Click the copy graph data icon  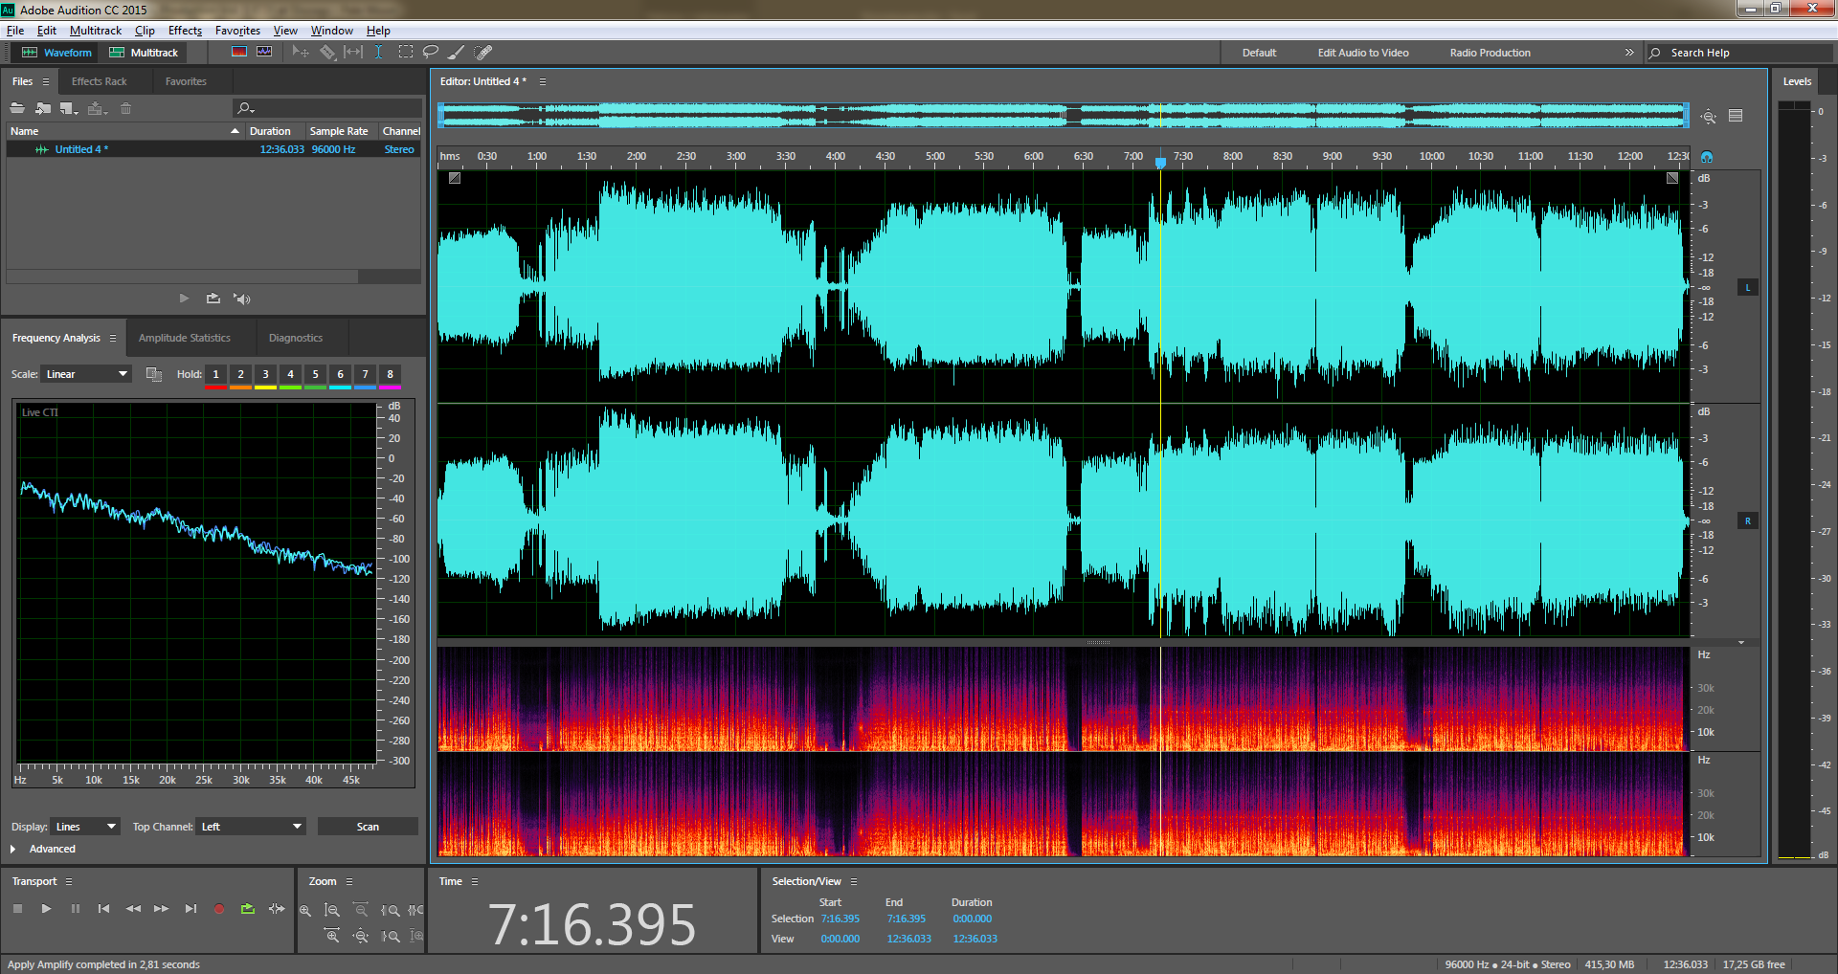(x=153, y=374)
